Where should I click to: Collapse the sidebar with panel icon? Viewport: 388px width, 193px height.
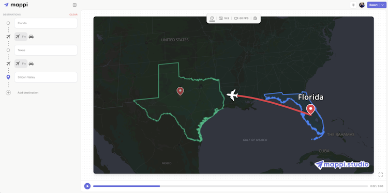pos(74,5)
